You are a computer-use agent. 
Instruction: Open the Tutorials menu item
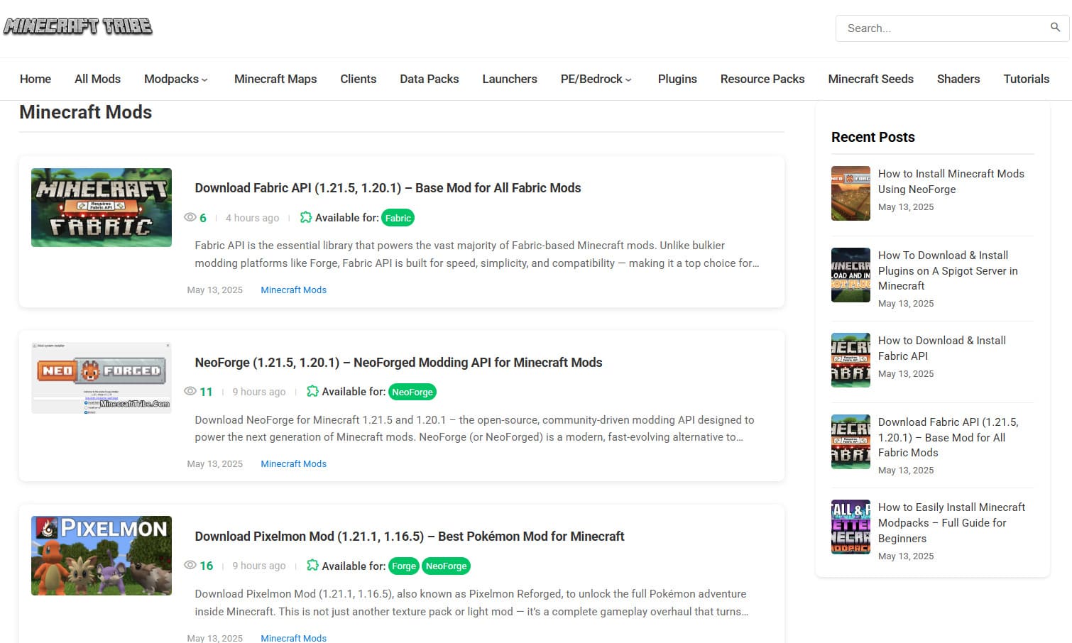[1026, 79]
